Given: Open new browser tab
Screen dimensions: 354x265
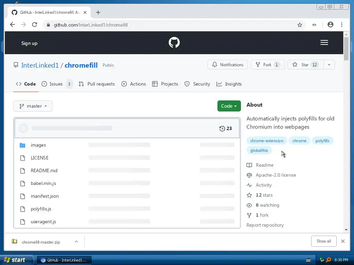Looking at the screenshot, I should (x=98, y=12).
